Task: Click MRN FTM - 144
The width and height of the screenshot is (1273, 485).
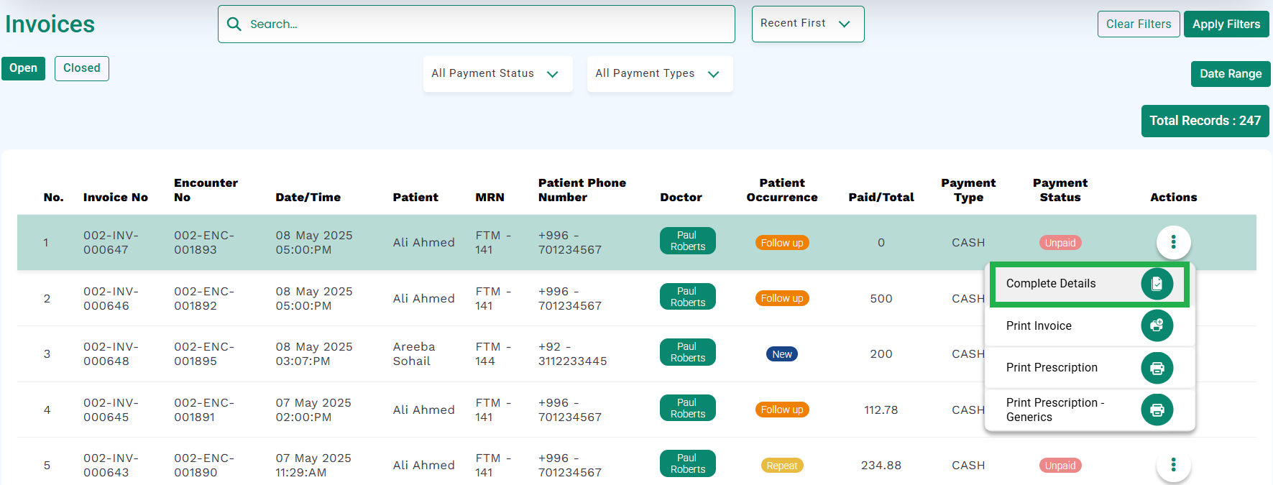Action: [x=493, y=354]
